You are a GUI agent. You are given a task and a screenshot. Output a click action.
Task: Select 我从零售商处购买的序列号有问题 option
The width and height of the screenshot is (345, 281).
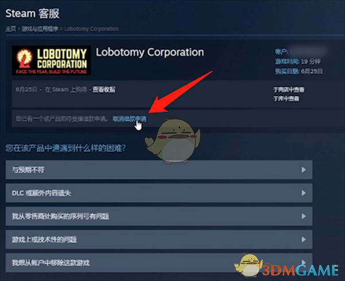click(159, 216)
